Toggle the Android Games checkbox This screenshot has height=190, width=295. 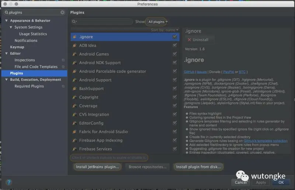(x=175, y=54)
